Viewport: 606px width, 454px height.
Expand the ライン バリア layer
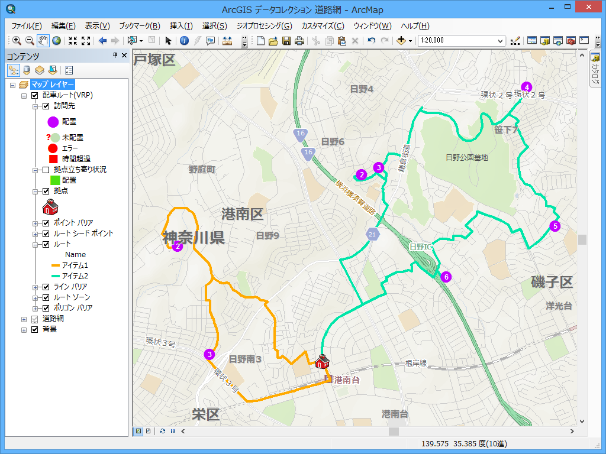pyautogui.click(x=35, y=287)
